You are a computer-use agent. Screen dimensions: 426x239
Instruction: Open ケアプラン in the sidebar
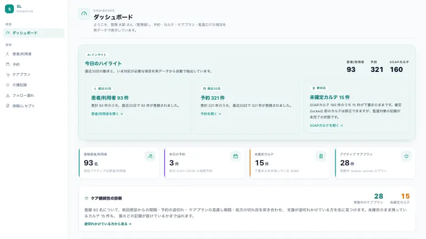click(34, 75)
